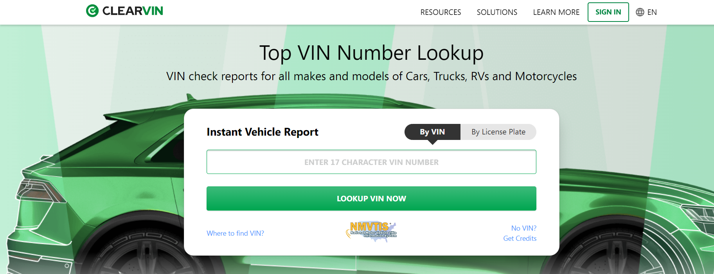
Task: Click the ClearVIN logo
Action: coord(124,11)
